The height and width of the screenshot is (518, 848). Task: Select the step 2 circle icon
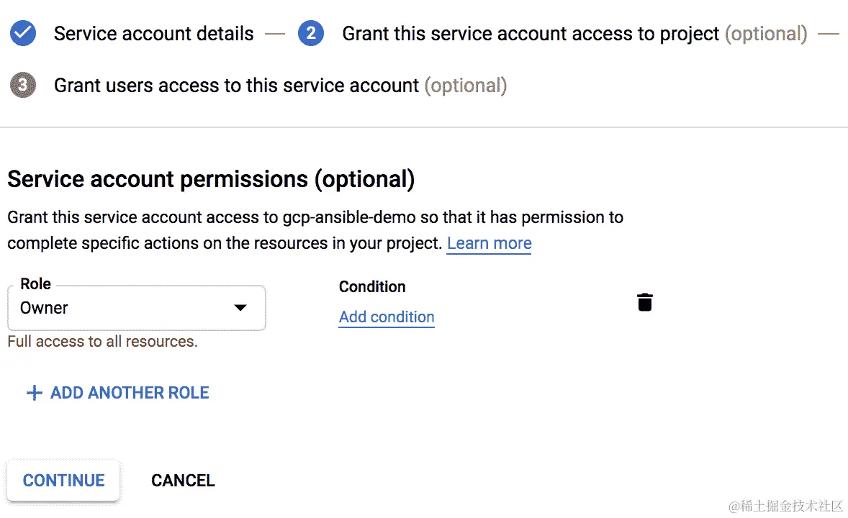tap(311, 33)
